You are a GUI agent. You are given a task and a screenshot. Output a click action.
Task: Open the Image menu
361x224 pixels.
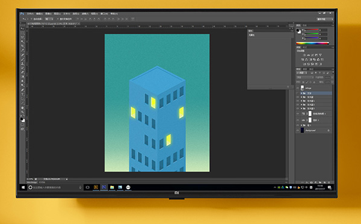click(x=48, y=14)
